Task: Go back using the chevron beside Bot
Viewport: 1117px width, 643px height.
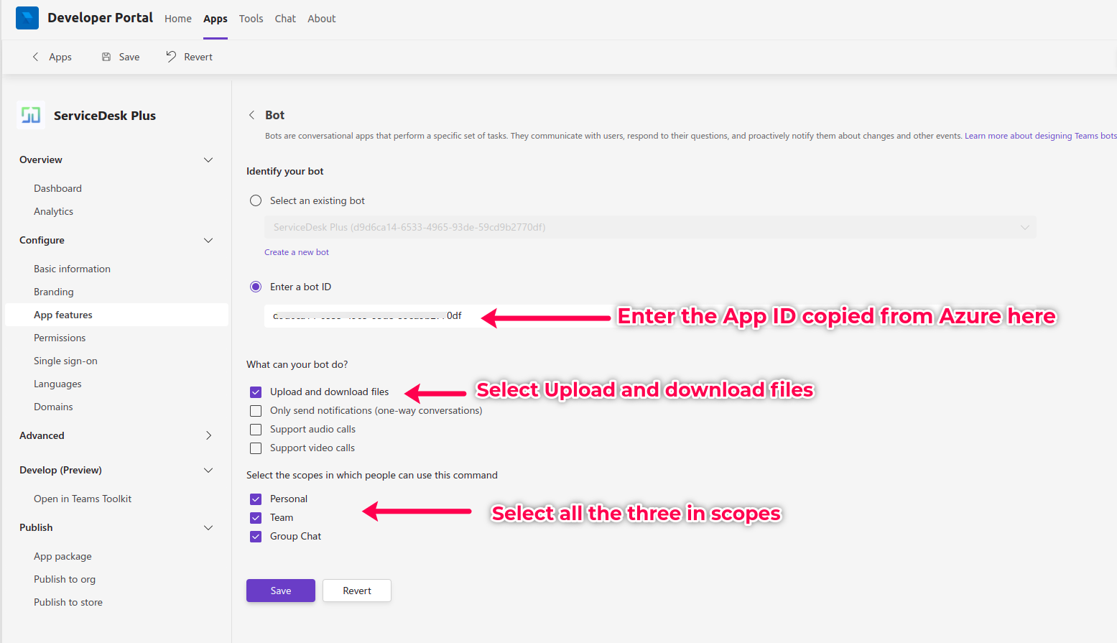Action: click(251, 115)
